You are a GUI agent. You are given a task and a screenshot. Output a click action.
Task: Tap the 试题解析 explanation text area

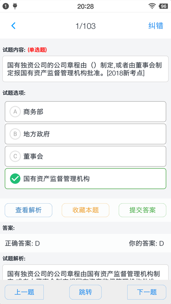point(85,272)
